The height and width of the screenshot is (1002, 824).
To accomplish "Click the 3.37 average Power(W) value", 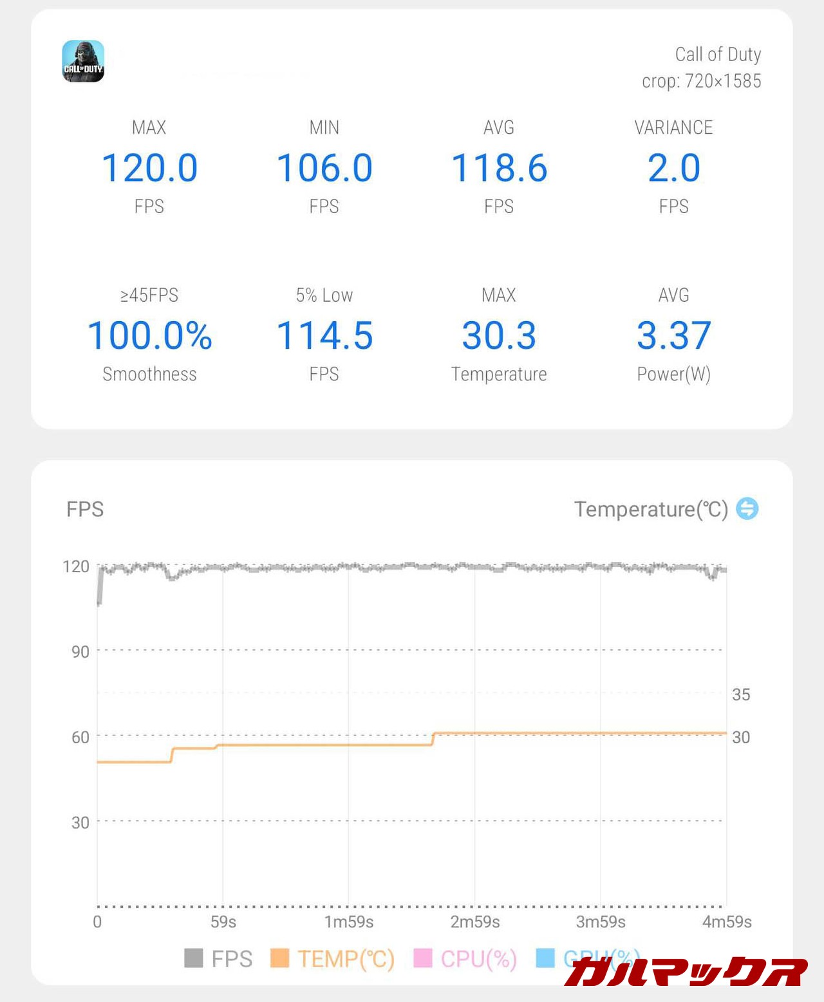I will coord(673,336).
